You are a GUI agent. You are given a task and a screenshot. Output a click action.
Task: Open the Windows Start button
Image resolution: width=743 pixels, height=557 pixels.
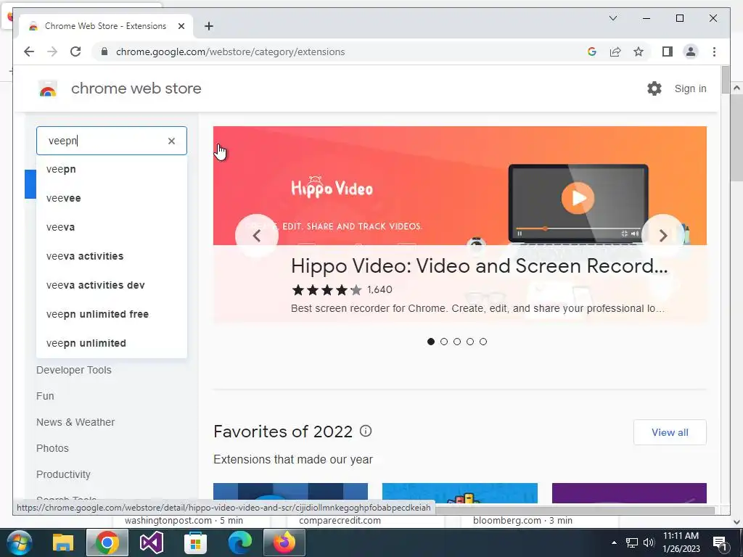point(20,542)
